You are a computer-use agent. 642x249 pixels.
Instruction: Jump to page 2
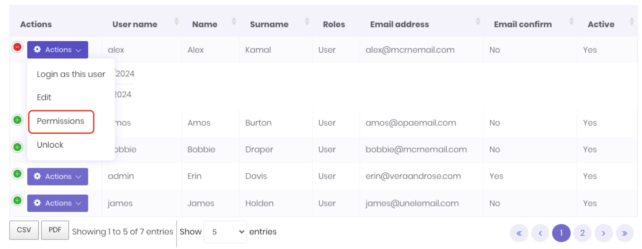pyautogui.click(x=582, y=233)
